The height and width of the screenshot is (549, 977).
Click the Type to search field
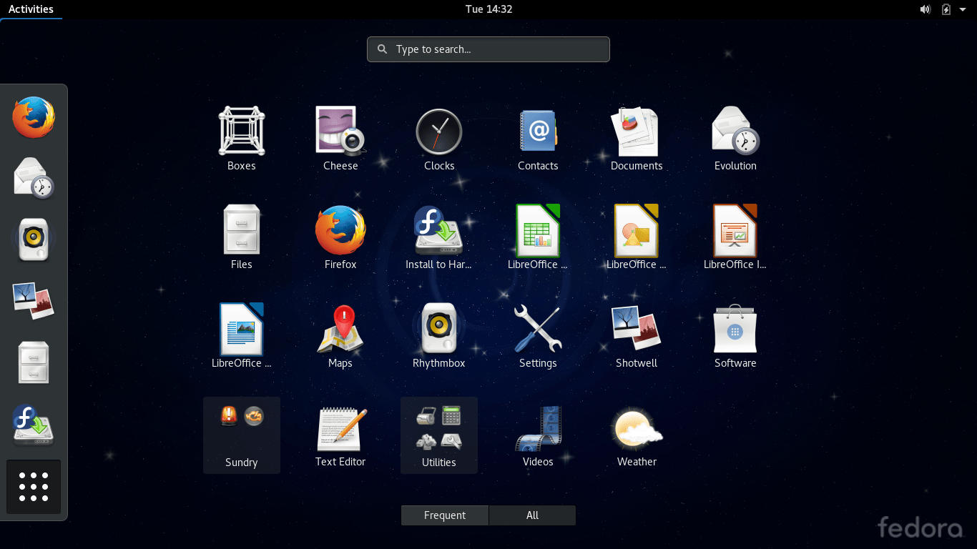(x=488, y=49)
